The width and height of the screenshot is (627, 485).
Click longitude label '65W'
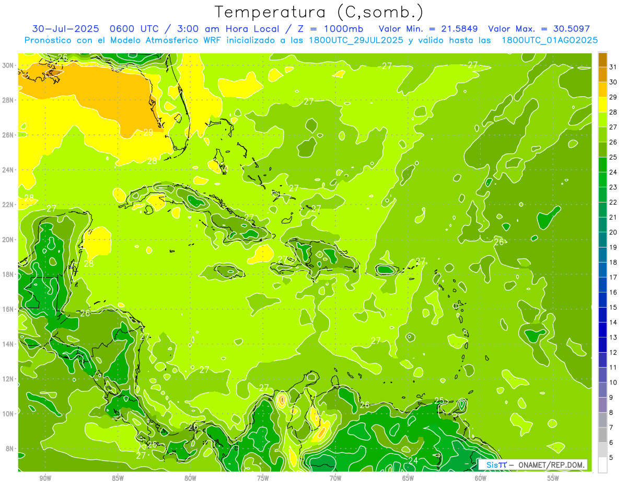click(x=408, y=478)
